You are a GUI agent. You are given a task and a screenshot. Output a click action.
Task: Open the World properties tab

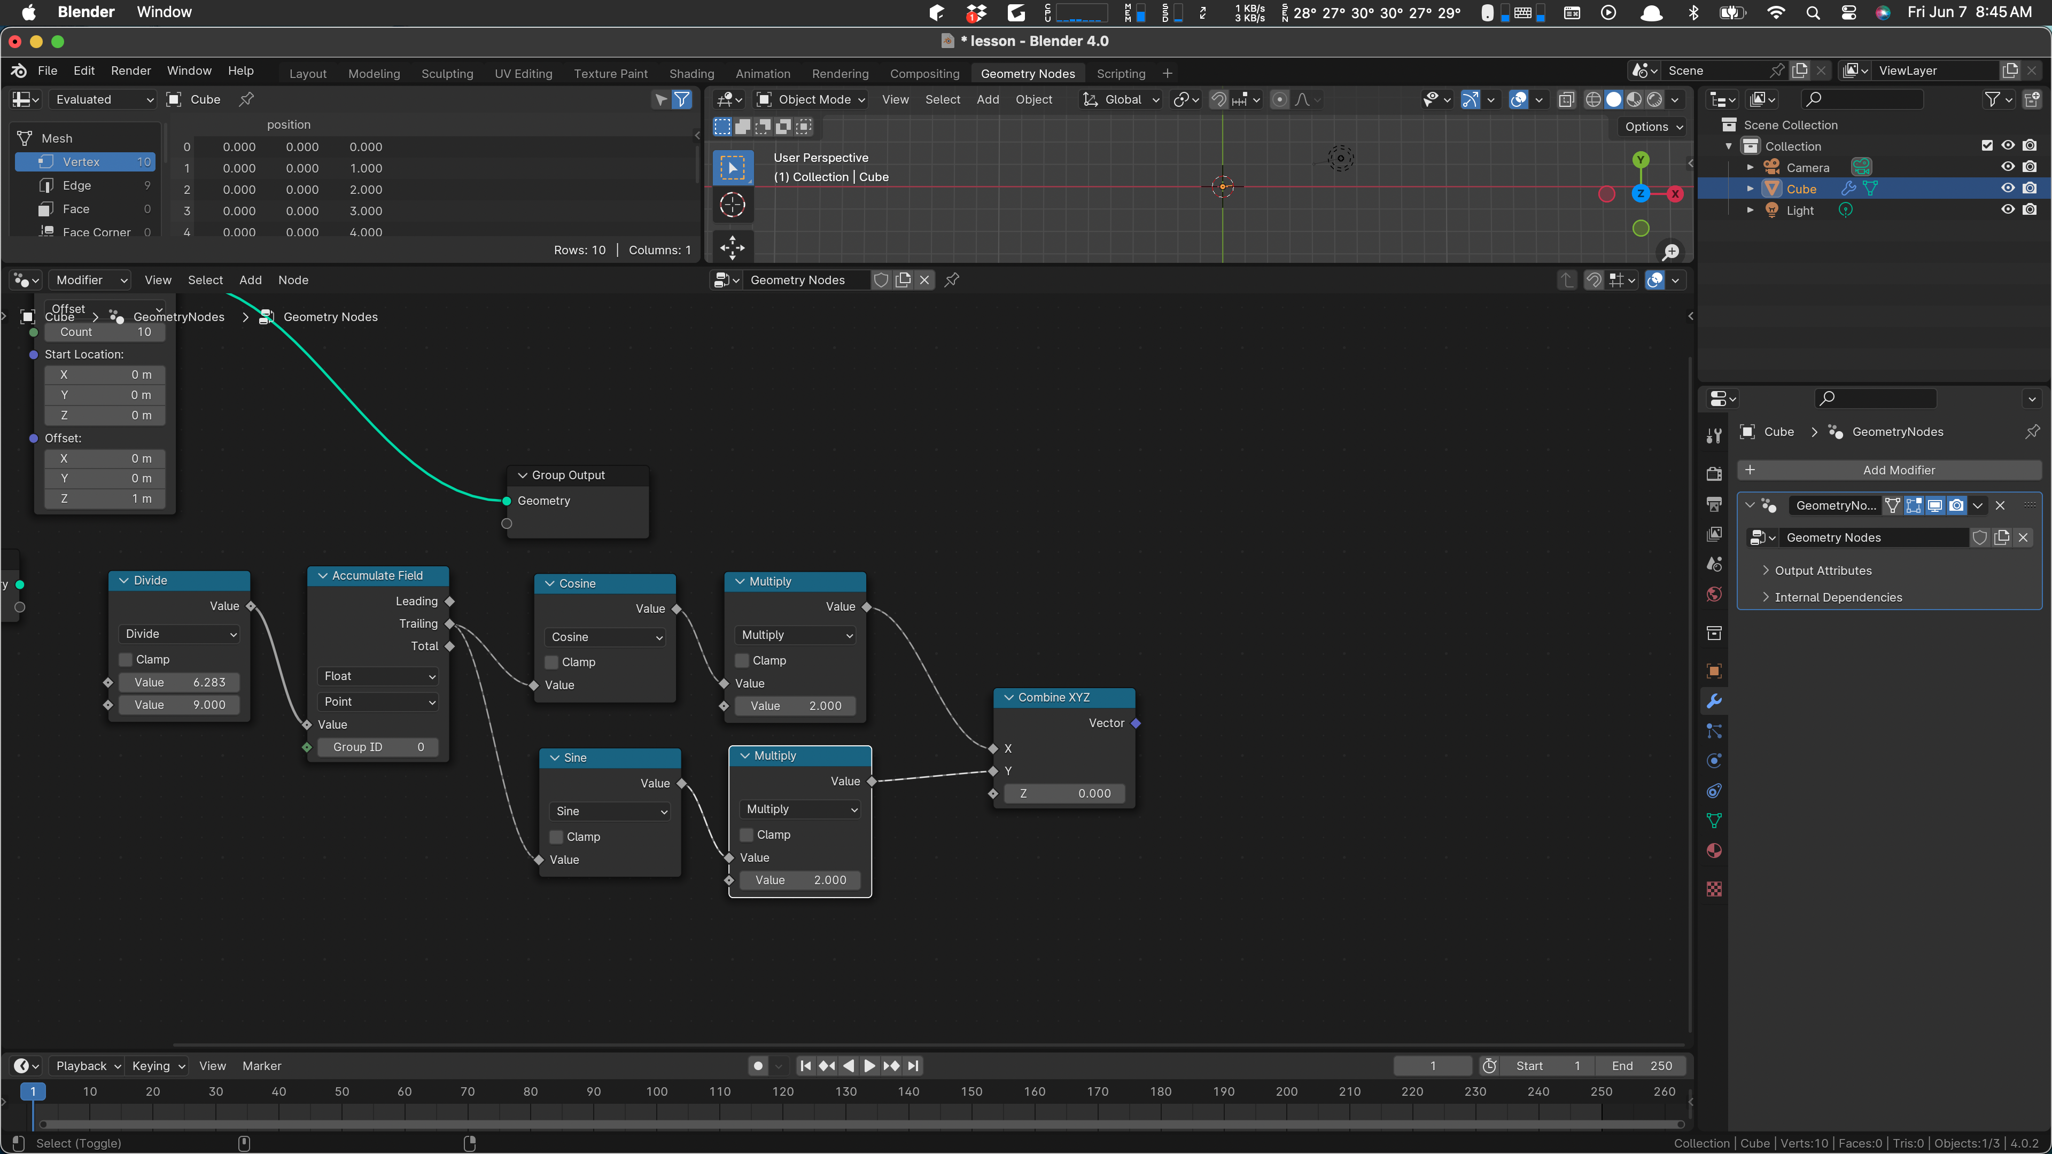[1714, 594]
